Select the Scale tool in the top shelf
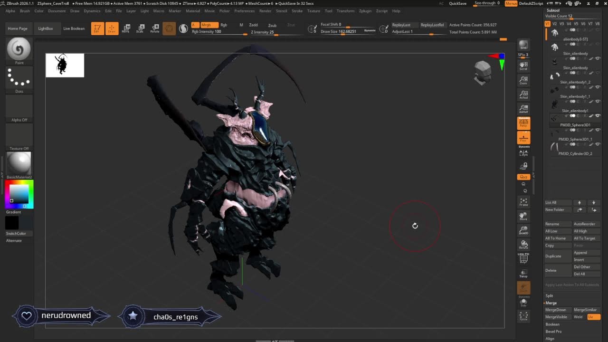The width and height of the screenshot is (608, 342). coord(140,28)
